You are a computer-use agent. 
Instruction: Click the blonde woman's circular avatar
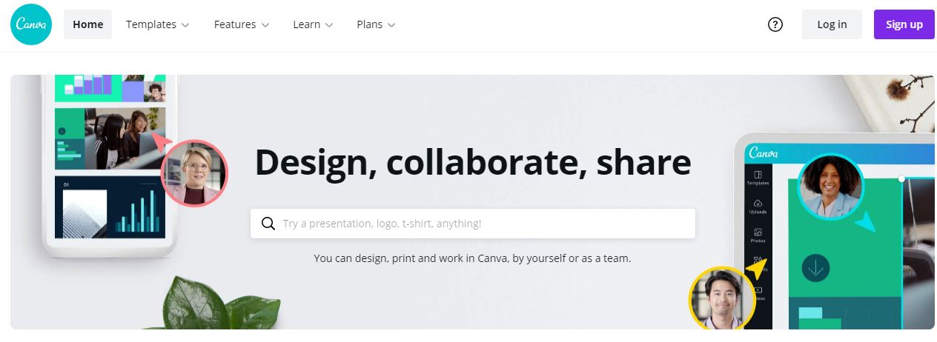(x=194, y=173)
